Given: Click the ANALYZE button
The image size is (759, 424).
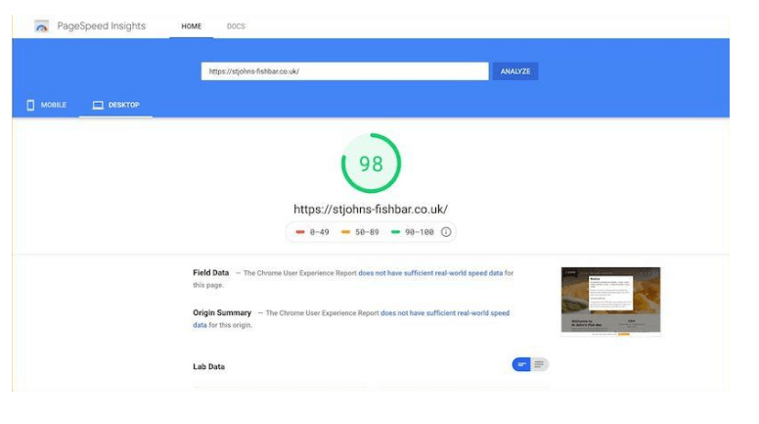Looking at the screenshot, I should [515, 71].
